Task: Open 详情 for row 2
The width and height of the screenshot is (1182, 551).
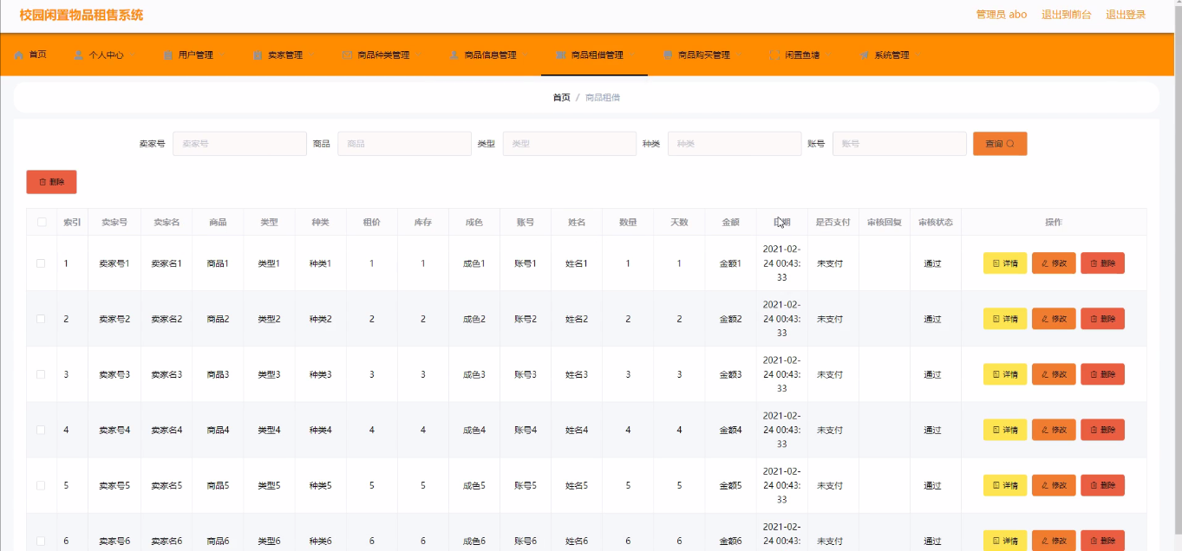Action: click(x=1004, y=319)
